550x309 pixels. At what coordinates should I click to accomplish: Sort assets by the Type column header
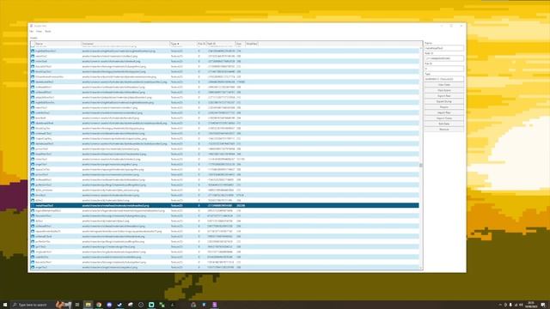(x=183, y=44)
